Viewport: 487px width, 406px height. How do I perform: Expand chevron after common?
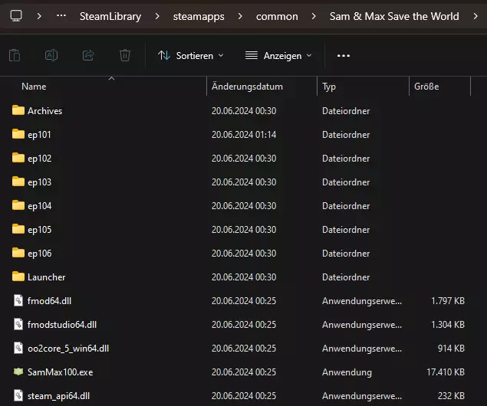click(314, 16)
